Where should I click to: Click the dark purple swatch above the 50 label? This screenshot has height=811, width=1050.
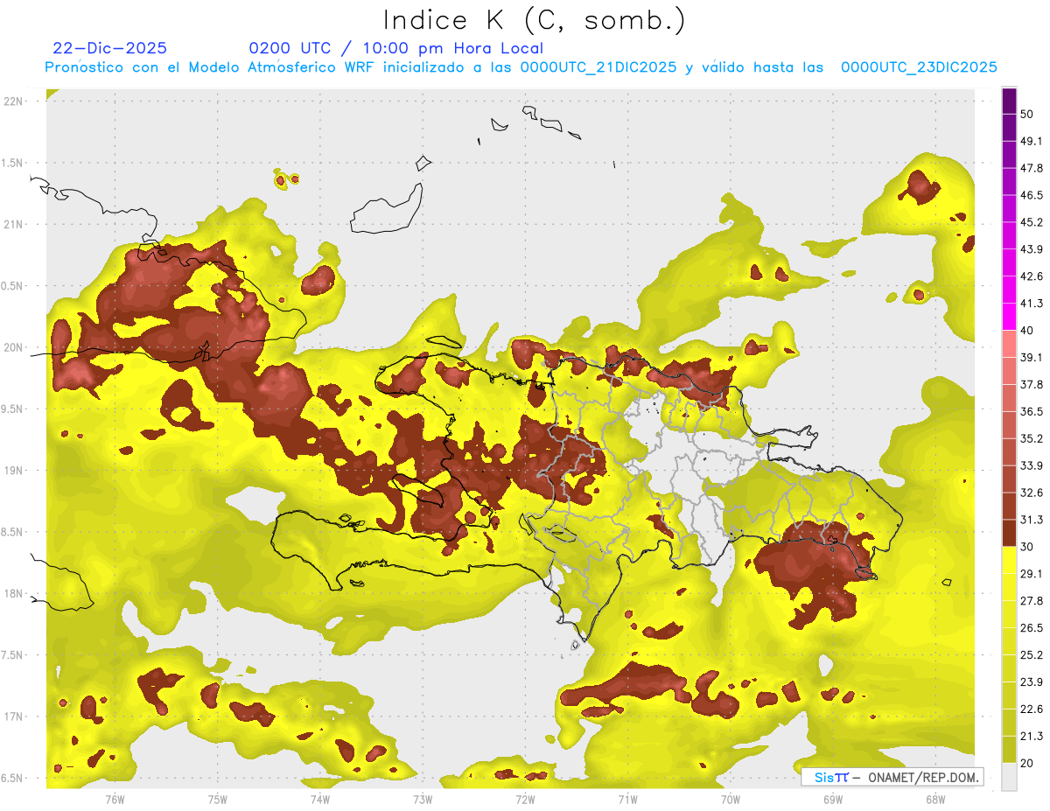click(1009, 101)
